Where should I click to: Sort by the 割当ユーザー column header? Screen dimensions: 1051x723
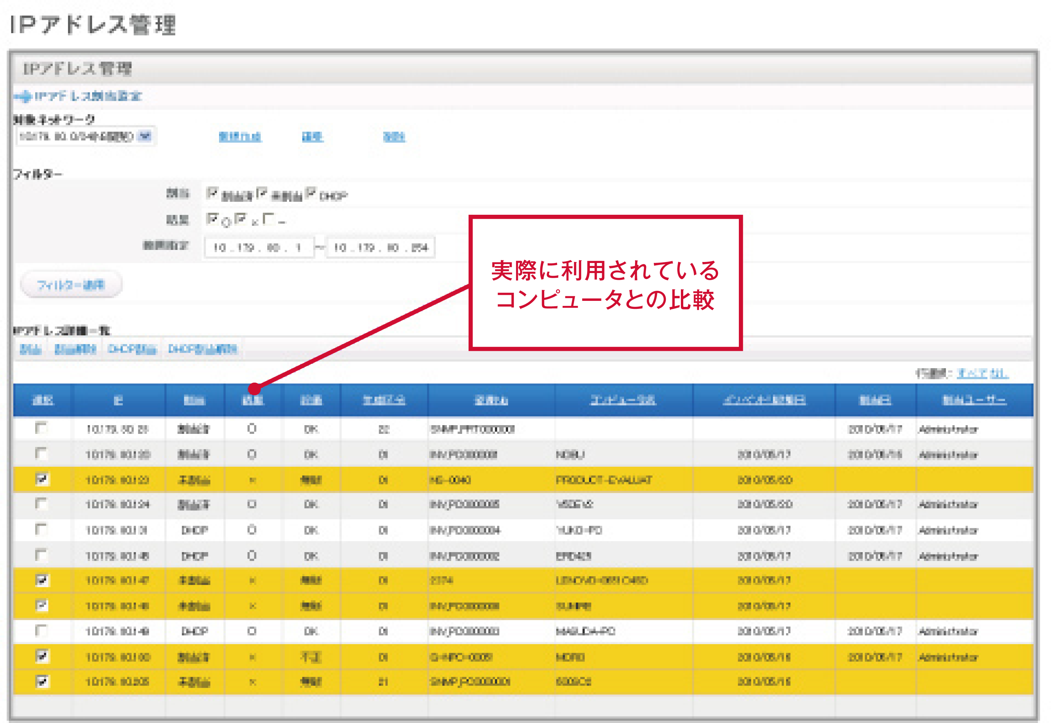click(974, 400)
